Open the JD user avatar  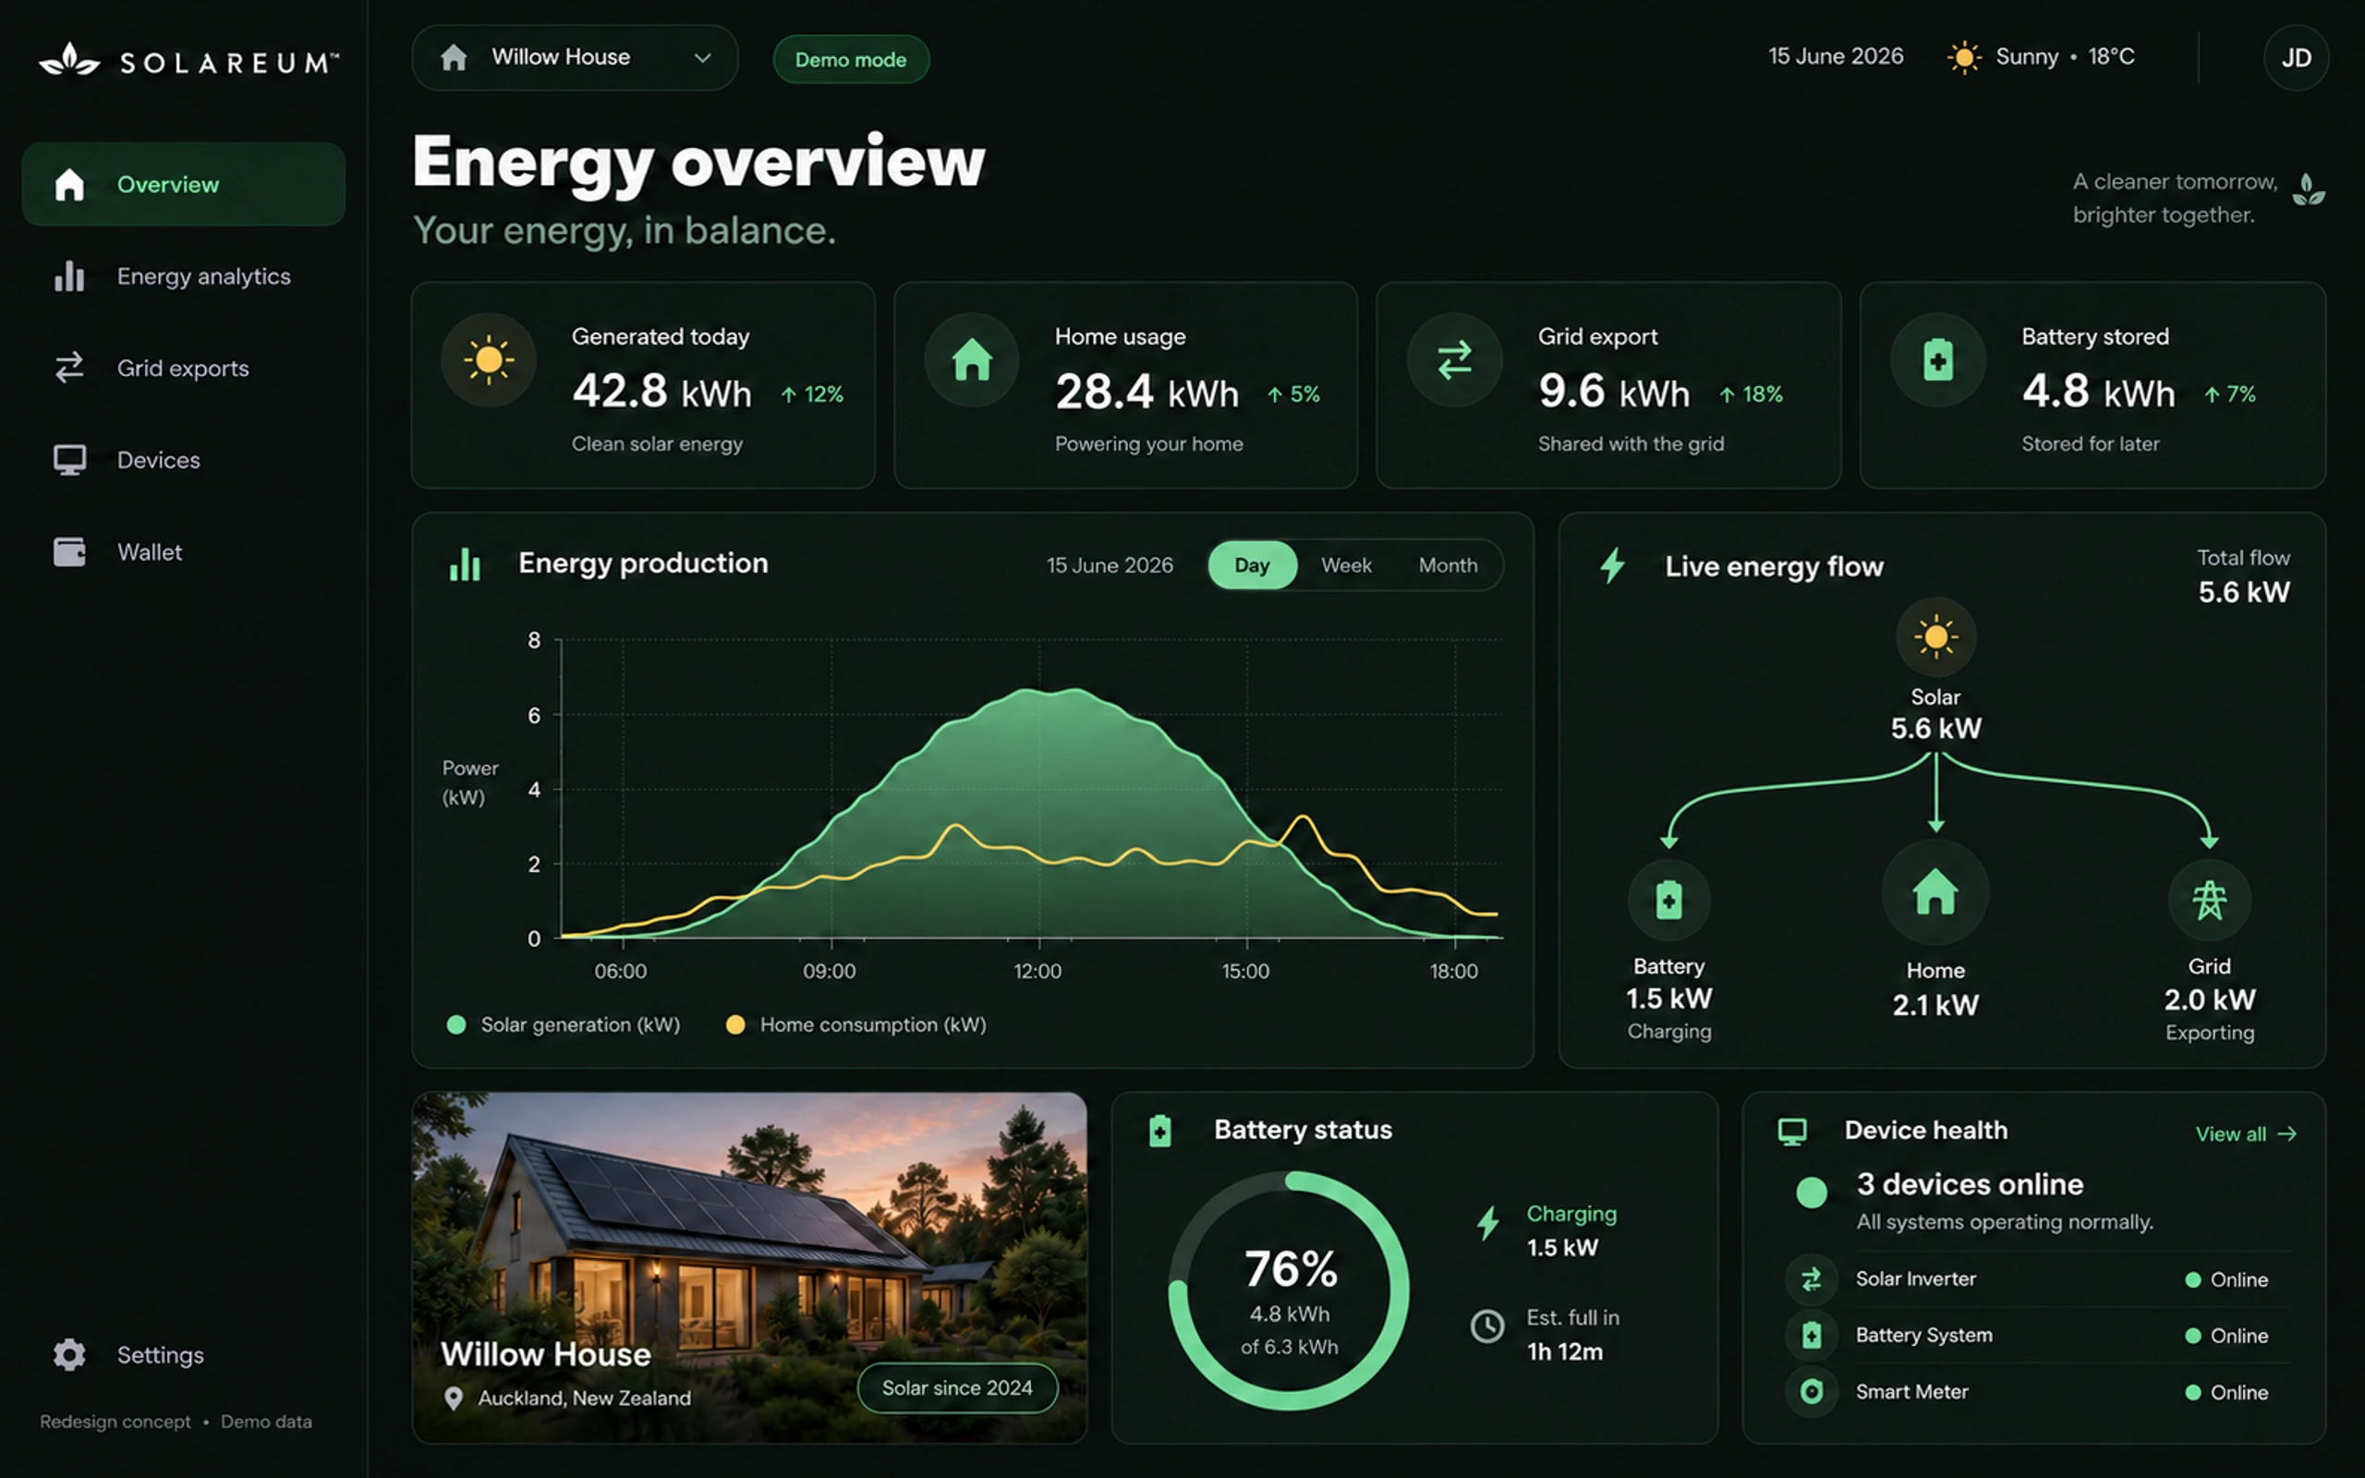pyautogui.click(x=2297, y=57)
